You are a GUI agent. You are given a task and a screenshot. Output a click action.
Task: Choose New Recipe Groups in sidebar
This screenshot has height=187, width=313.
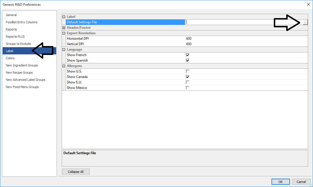pos(19,72)
